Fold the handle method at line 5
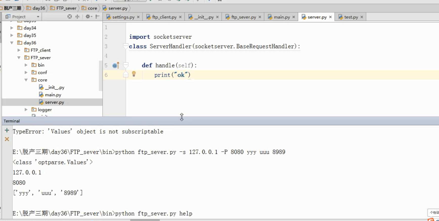 pos(126,65)
